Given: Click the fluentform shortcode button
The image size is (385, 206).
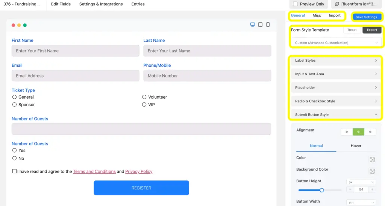Looking at the screenshot, I should (356, 4).
